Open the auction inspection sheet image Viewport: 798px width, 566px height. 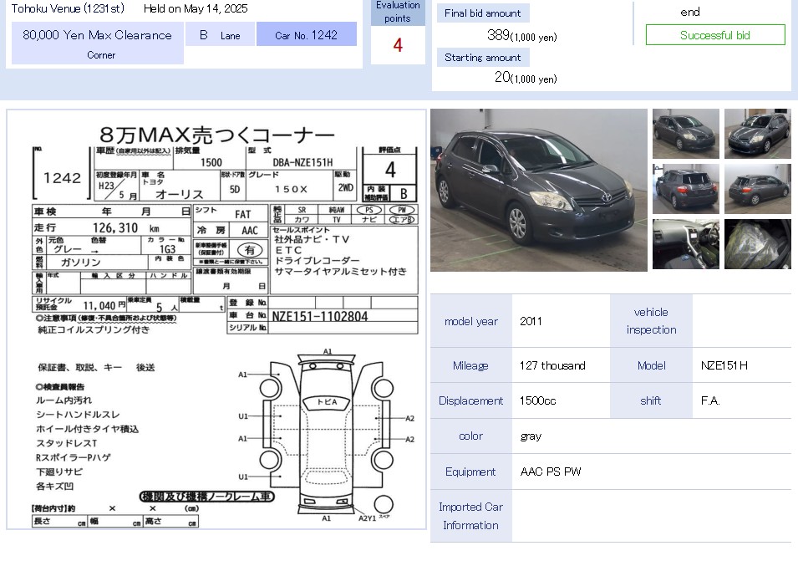click(x=216, y=319)
